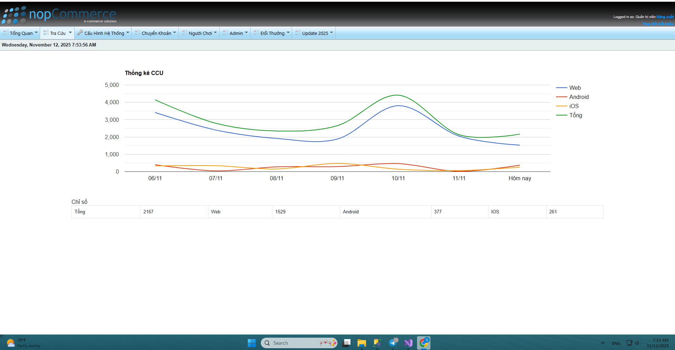This screenshot has width=675, height=350.
Task: Click the volume icon in system tray
Action: (x=637, y=343)
